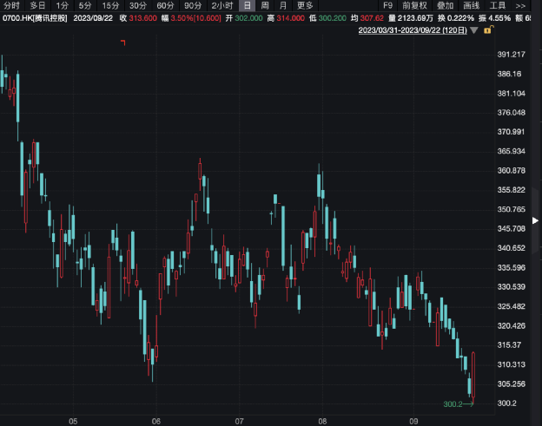Switch chart to 2小时 interval
Screen dimensions: 542x426
[x=222, y=5]
